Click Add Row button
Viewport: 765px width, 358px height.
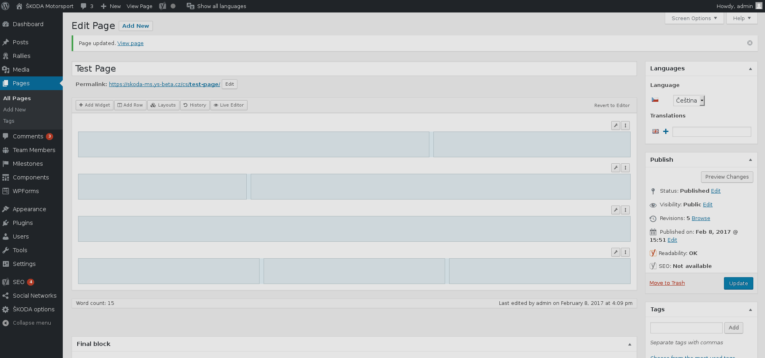(x=130, y=105)
